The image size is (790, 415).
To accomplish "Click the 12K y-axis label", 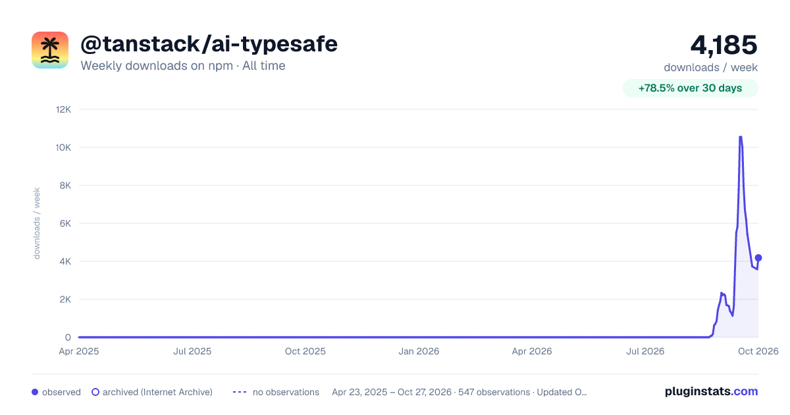I will tap(64, 109).
